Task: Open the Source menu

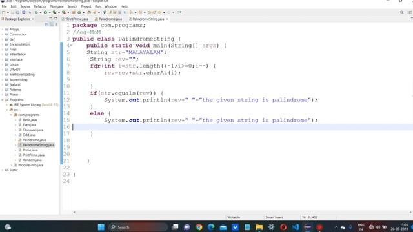Action: [25, 6]
